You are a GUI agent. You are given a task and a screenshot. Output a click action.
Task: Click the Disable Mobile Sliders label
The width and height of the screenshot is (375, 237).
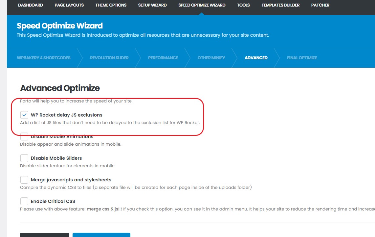click(x=56, y=158)
